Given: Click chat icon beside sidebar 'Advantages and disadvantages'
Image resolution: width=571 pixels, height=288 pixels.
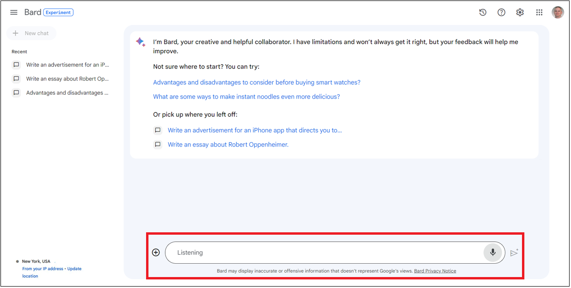Looking at the screenshot, I should pos(16,93).
